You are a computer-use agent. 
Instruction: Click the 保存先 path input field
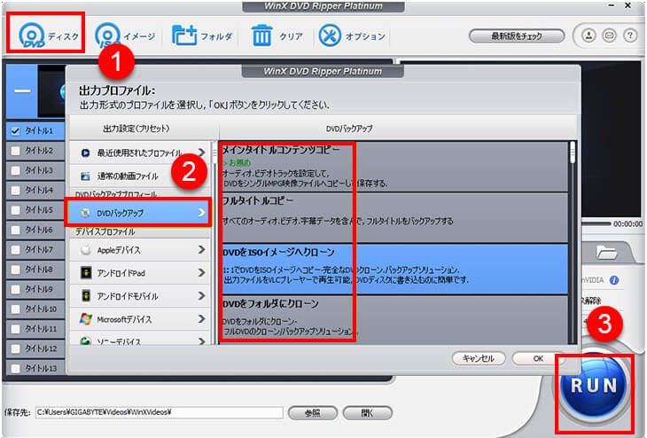click(x=160, y=412)
